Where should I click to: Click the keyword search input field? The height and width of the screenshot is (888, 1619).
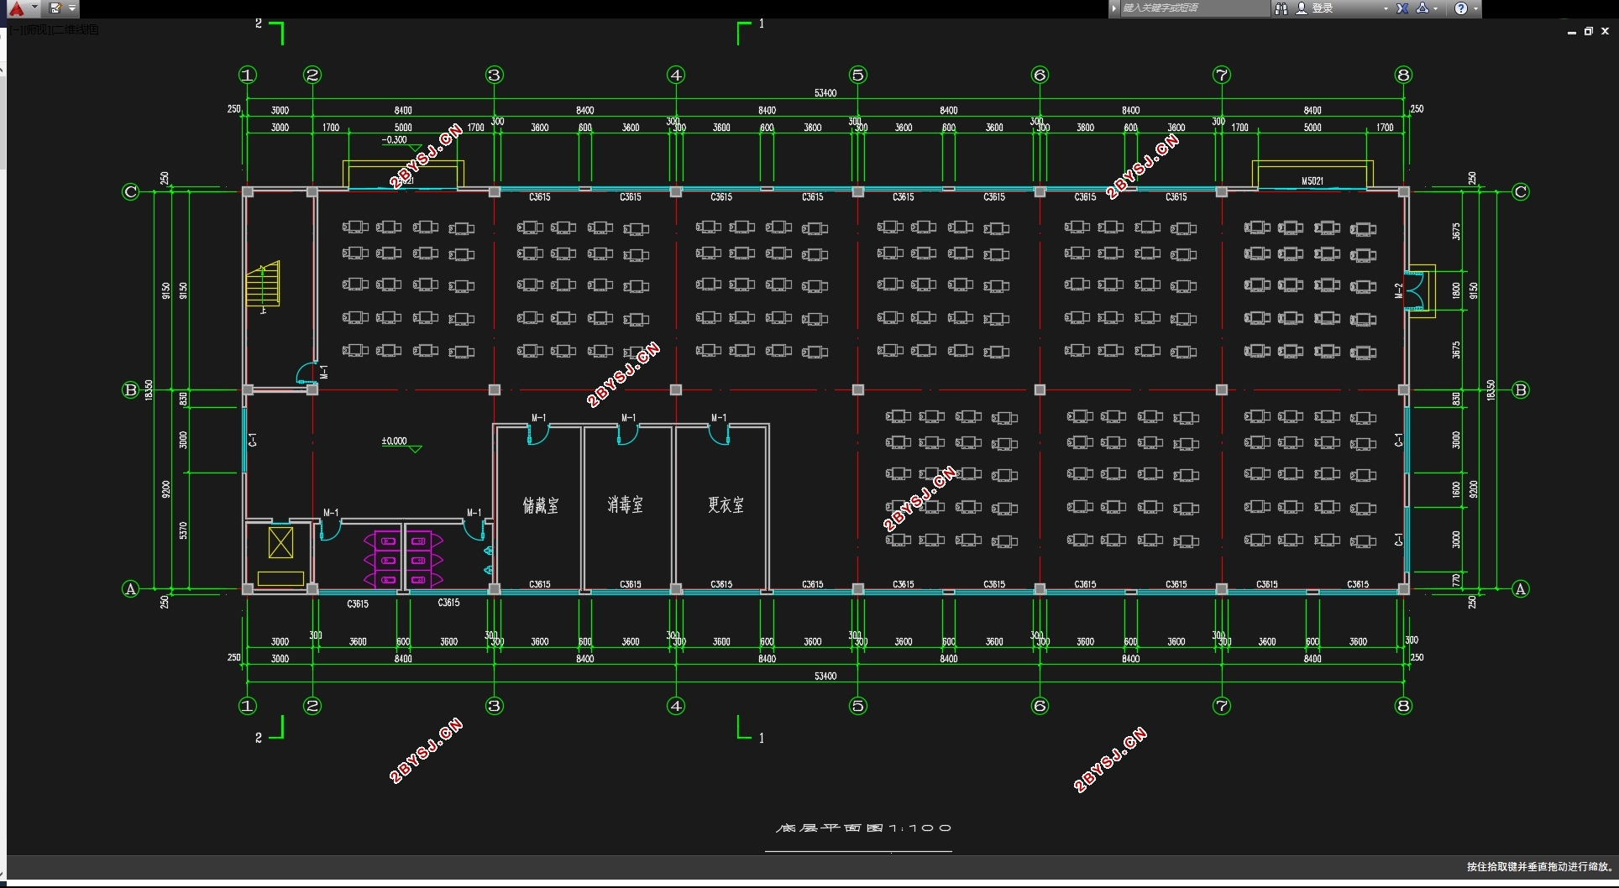tap(1195, 8)
